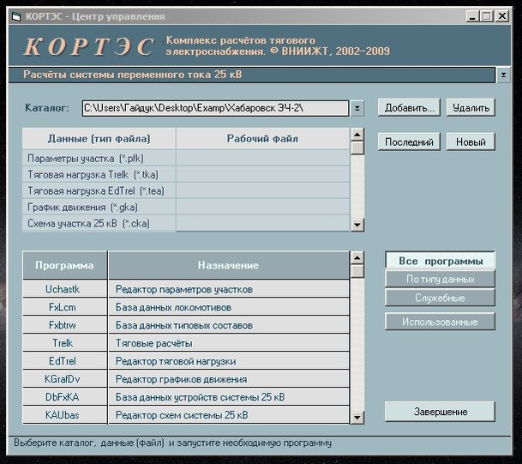The image size is (522, 464).
Task: Select the EdTrel program
Action: tap(65, 361)
